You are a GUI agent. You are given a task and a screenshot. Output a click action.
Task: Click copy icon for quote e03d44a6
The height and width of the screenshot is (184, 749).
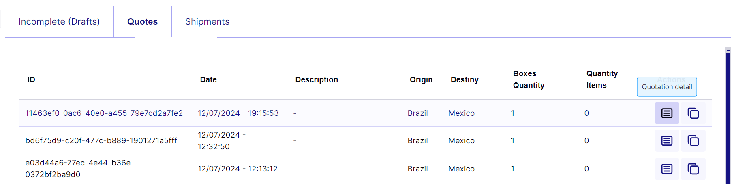pyautogui.click(x=693, y=169)
